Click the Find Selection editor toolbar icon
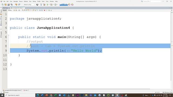 (x=23, y=10)
